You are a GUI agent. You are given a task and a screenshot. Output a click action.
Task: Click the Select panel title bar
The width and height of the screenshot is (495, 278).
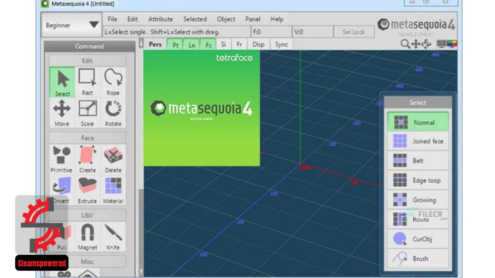coord(418,103)
